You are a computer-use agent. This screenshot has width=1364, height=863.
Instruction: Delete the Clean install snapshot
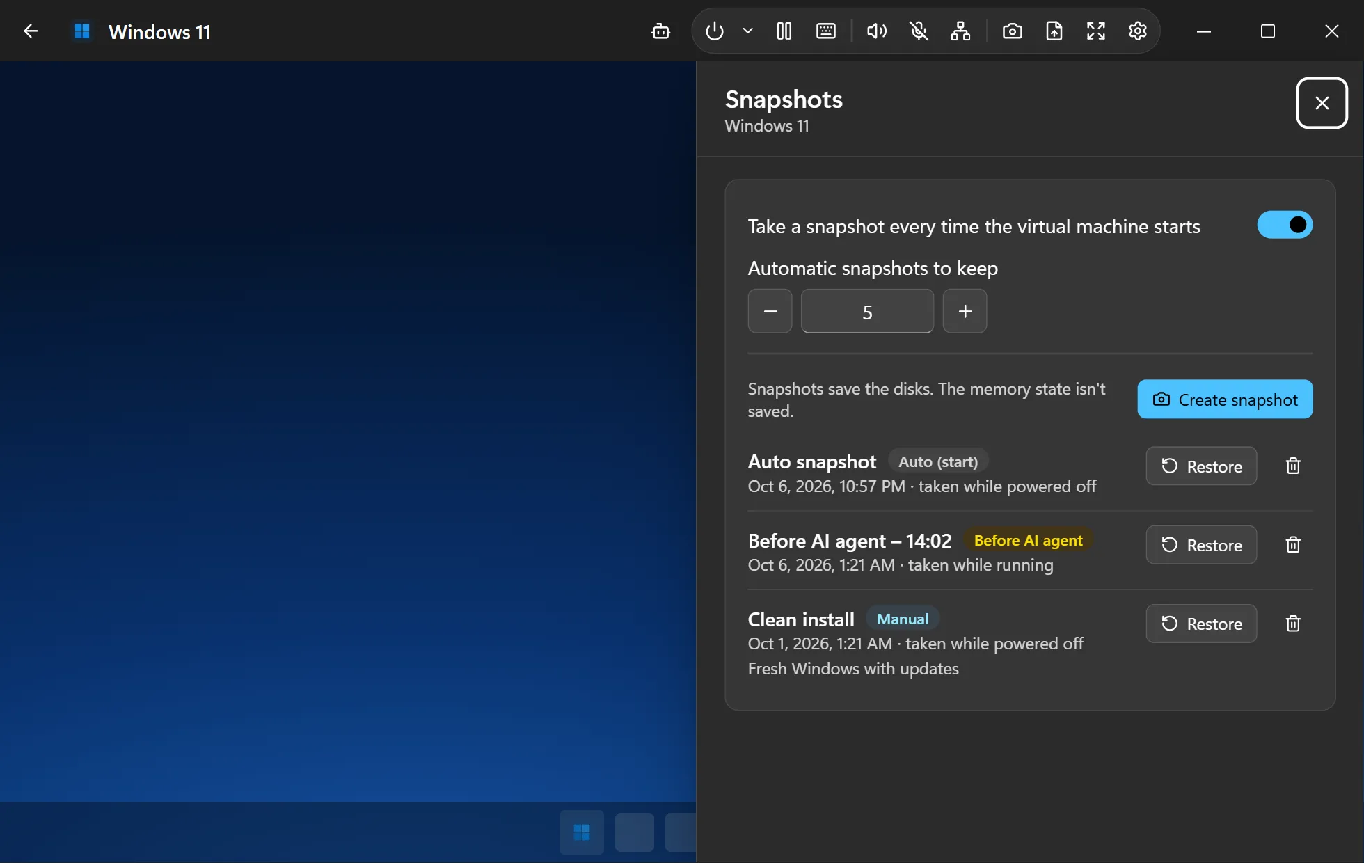coord(1293,624)
